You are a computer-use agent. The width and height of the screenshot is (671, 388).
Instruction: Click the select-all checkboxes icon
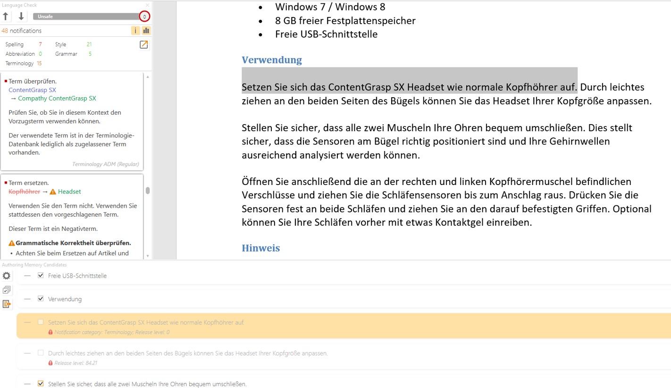coord(6,290)
